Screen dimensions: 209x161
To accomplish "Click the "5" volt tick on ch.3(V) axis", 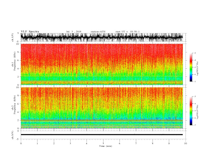I will click(18, 131).
